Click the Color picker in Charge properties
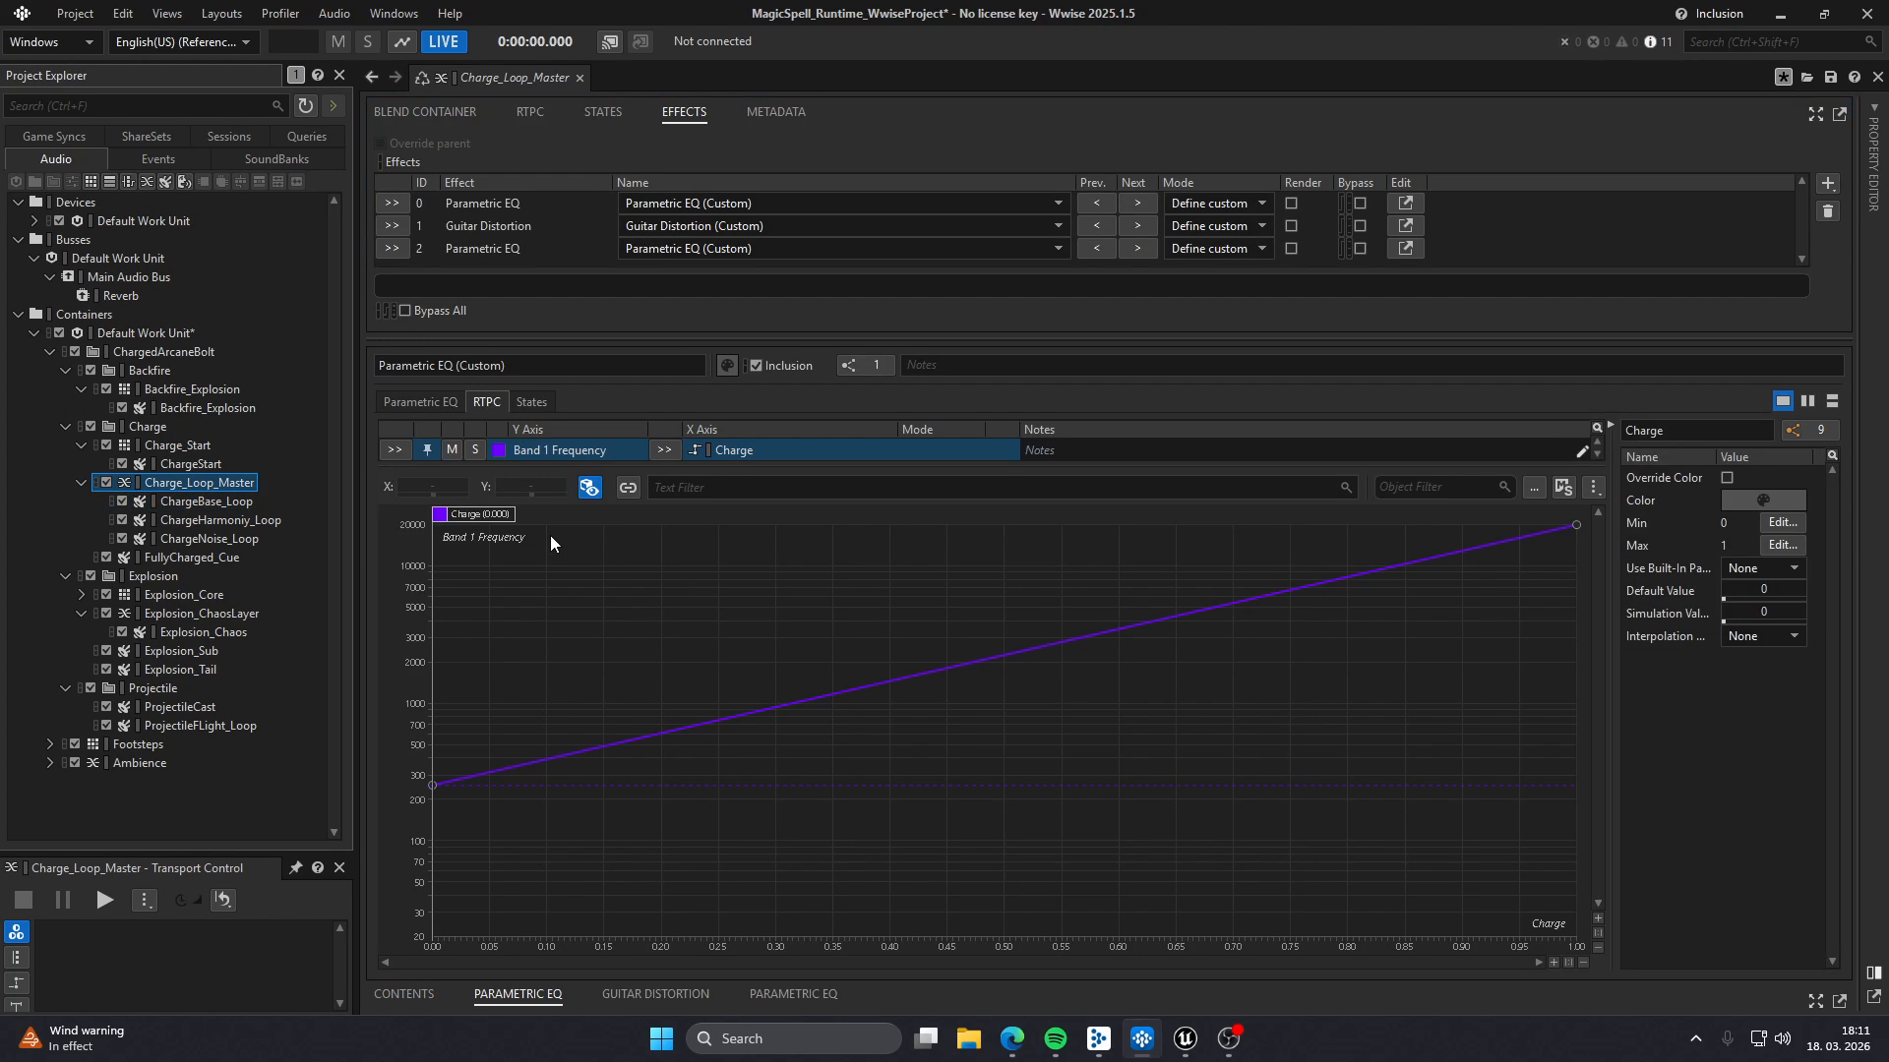The image size is (1889, 1062). click(1763, 501)
